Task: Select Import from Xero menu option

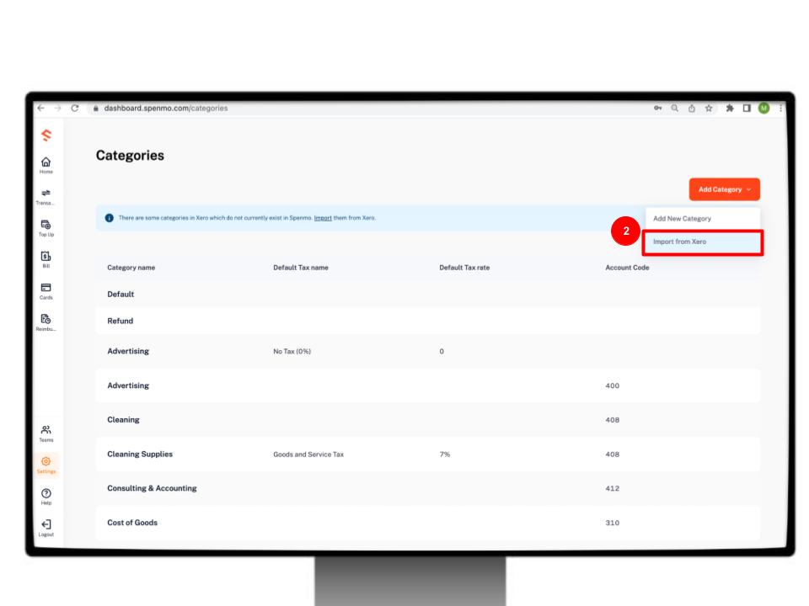Action: (702, 242)
